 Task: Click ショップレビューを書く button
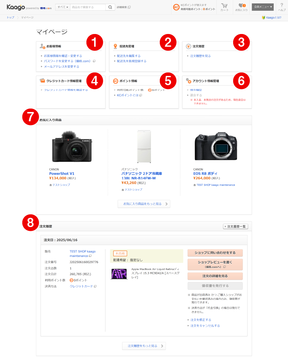click(215, 264)
